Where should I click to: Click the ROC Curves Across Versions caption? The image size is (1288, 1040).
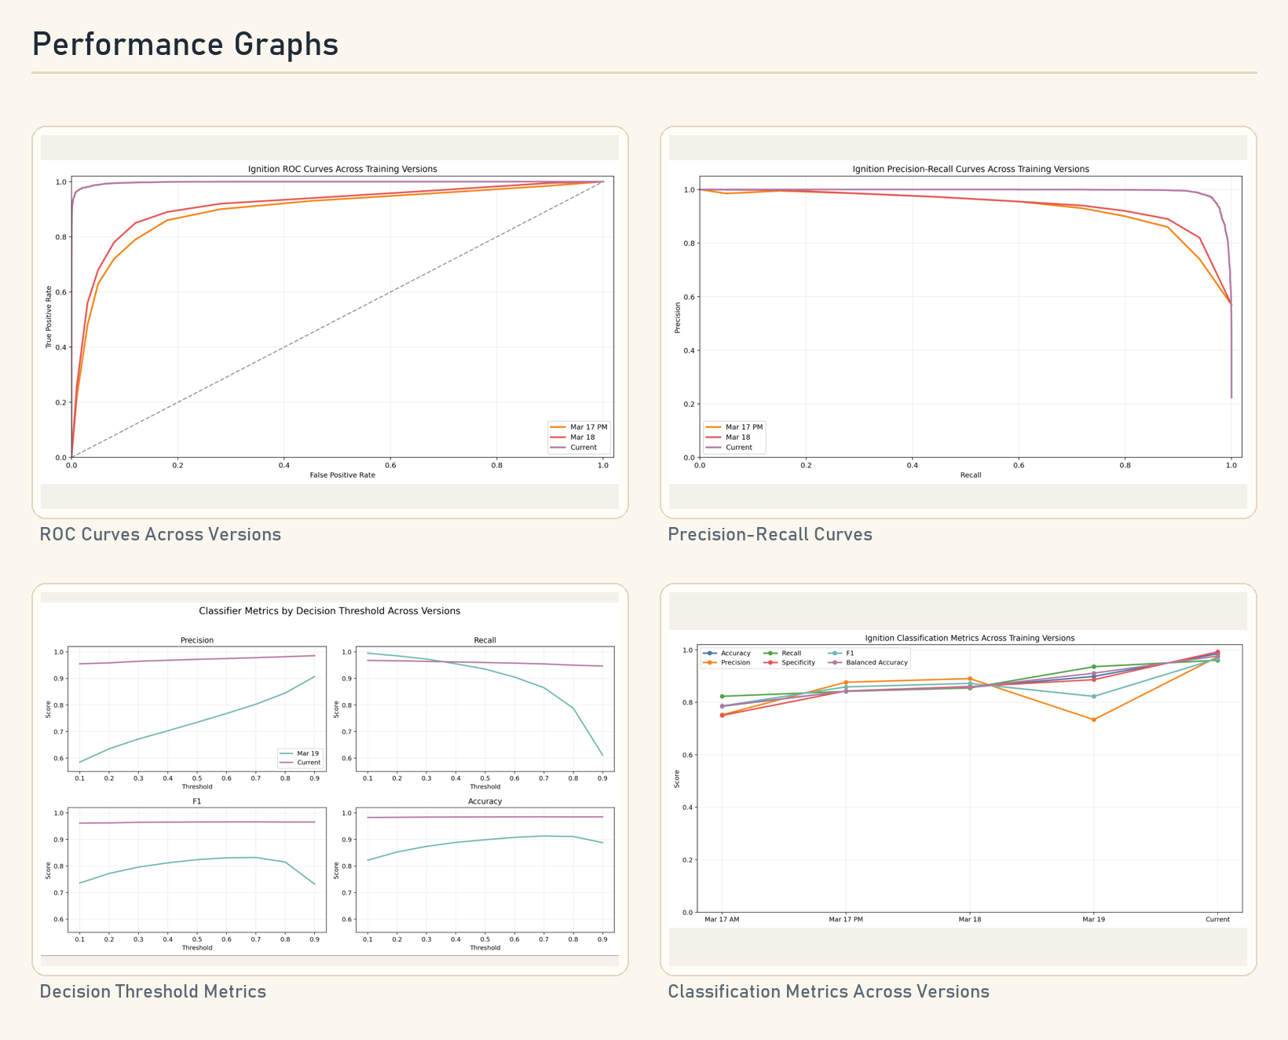pyautogui.click(x=160, y=534)
